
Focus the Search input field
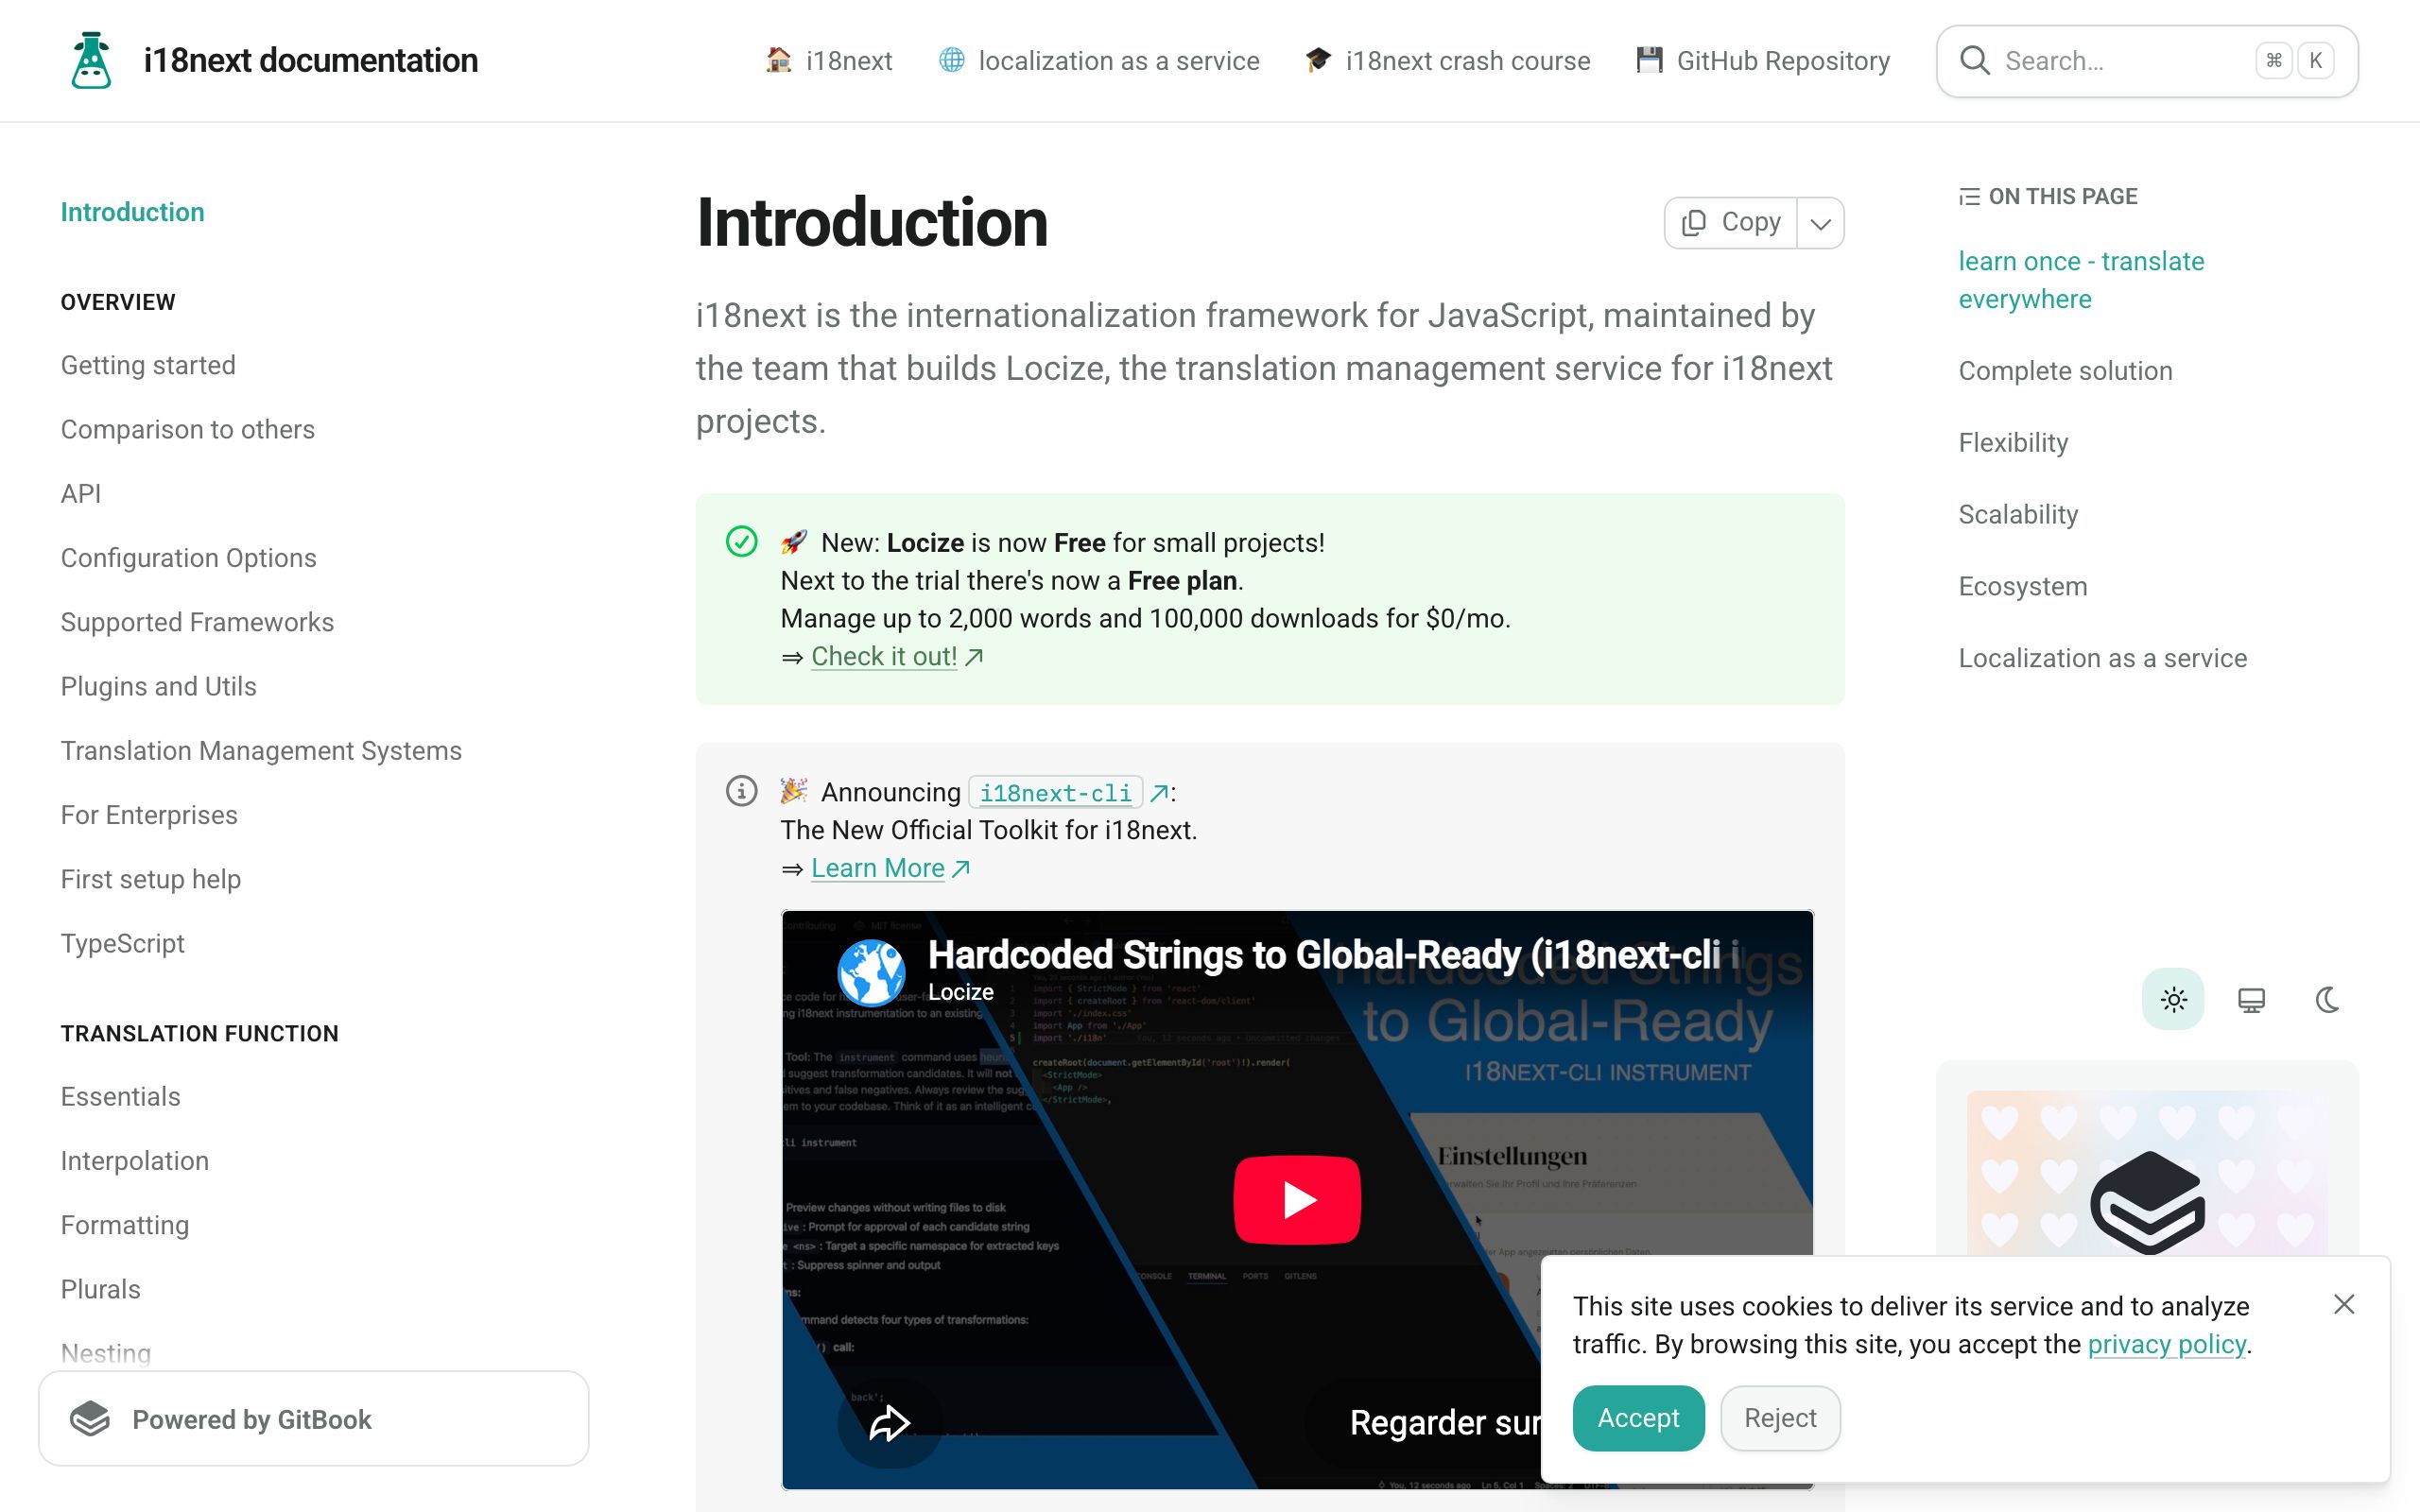click(2147, 61)
